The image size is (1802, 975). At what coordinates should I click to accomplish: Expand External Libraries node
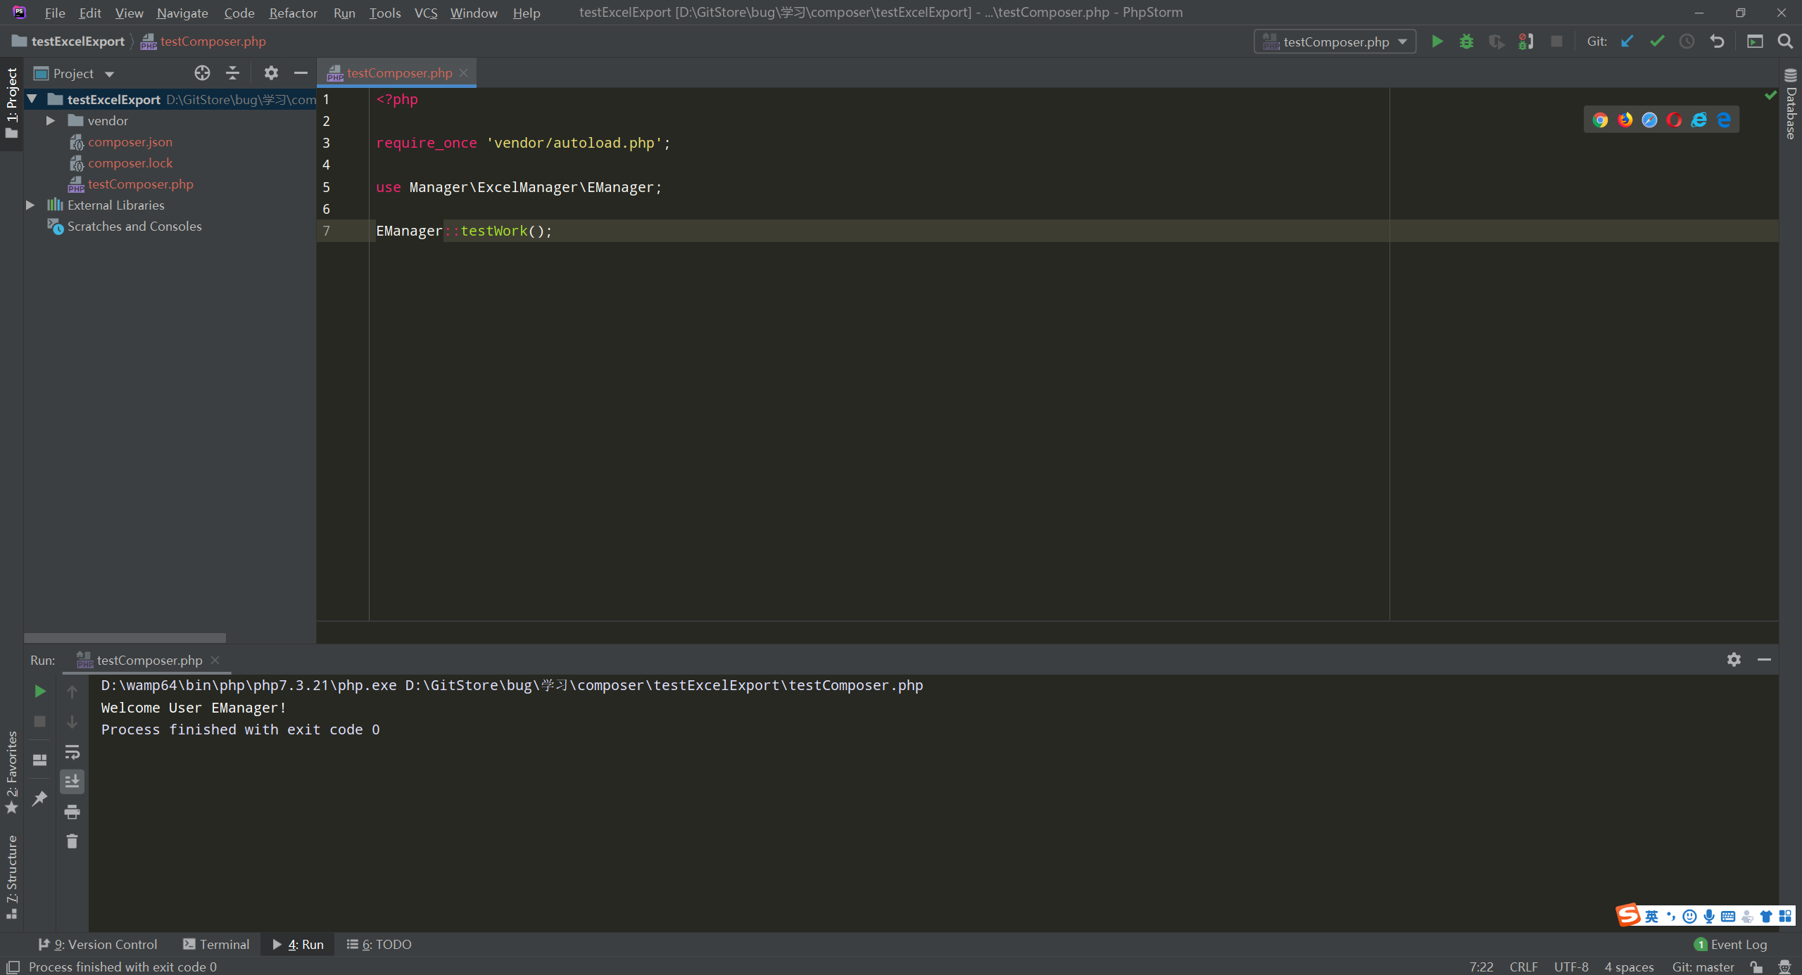(30, 205)
